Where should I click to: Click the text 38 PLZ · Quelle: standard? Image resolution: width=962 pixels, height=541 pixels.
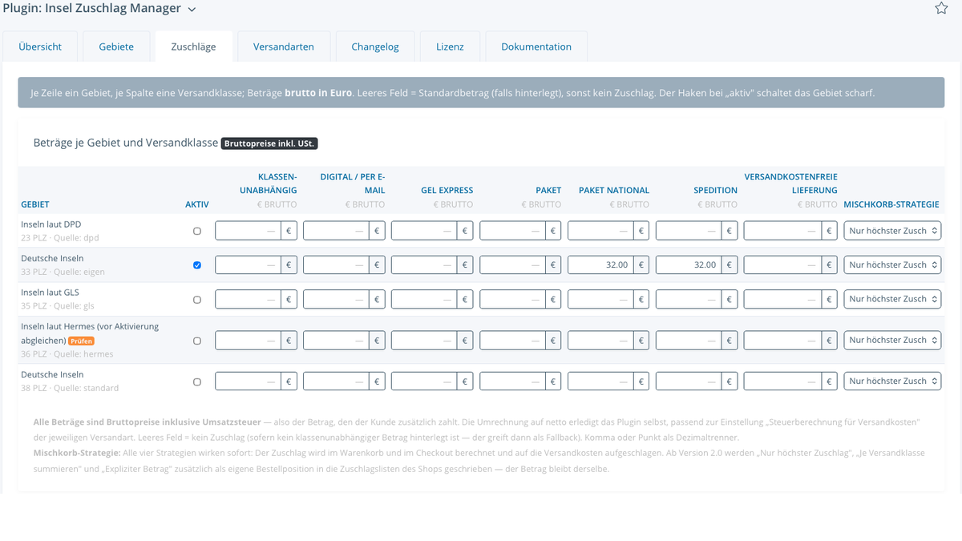click(70, 388)
